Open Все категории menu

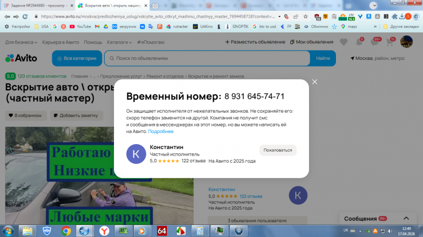point(77,58)
